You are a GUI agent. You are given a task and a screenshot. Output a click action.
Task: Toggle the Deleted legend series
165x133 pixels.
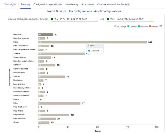[154, 26]
